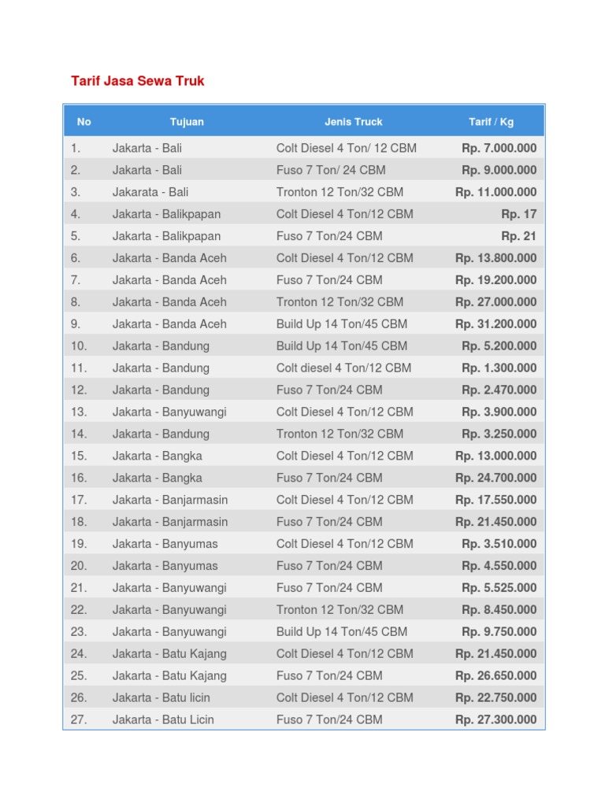This screenshot has height=806, width=605.
Task: Click the Rp. 17.550.000 Banjarmasin tariff
Action: pyautogui.click(x=496, y=500)
